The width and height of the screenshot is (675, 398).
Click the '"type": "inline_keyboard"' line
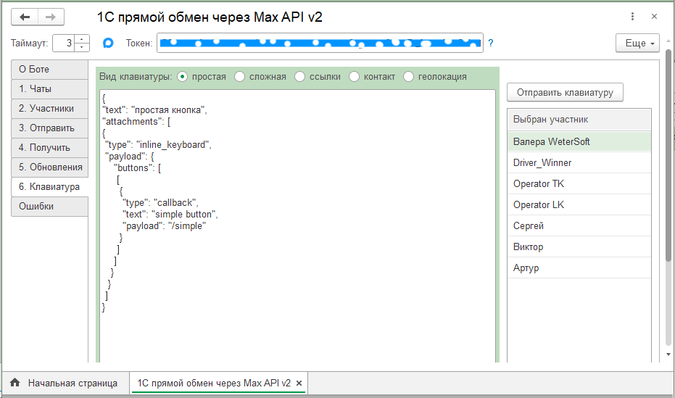coord(158,145)
